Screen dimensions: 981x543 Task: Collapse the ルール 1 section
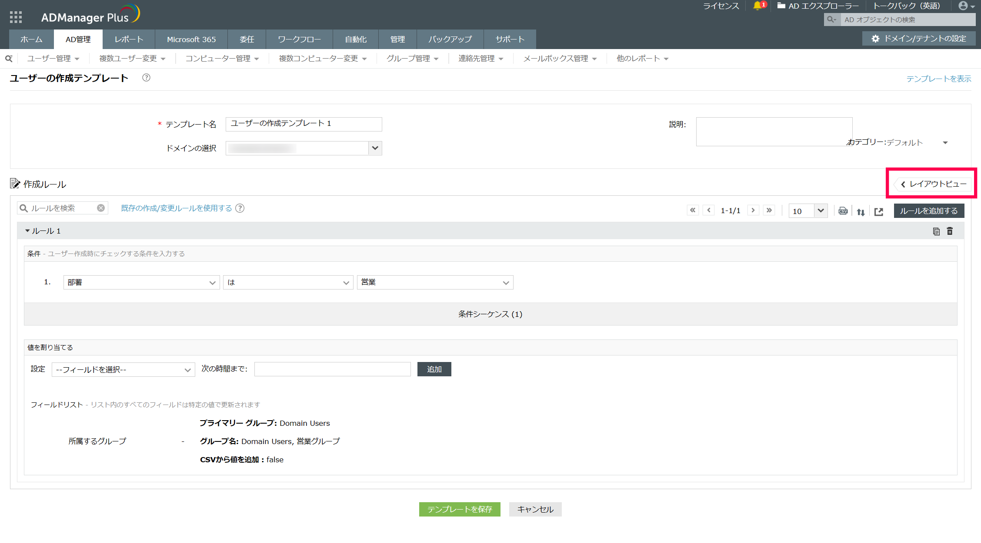pos(27,231)
